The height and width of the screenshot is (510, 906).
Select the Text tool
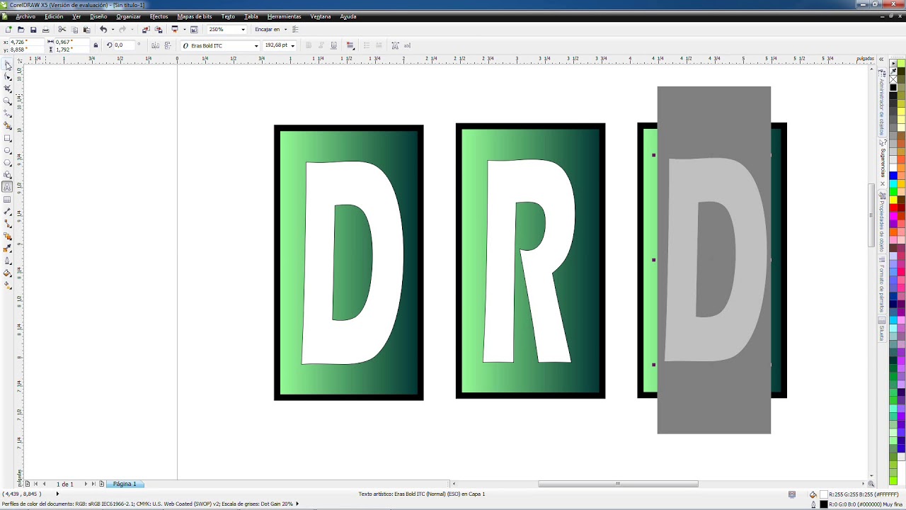8,187
